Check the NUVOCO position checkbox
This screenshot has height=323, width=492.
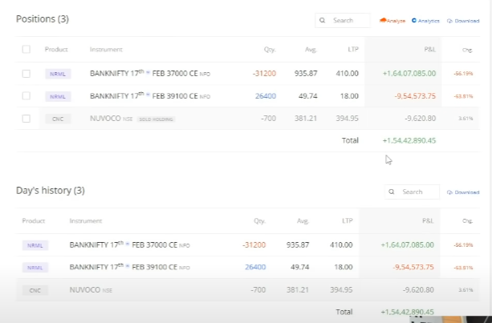(x=26, y=119)
